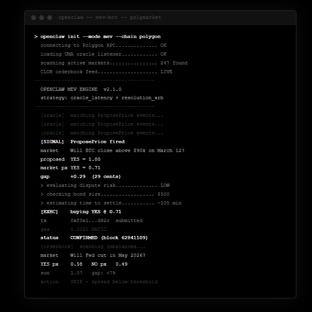Click the middle window dot in title bar

pos(42,18)
